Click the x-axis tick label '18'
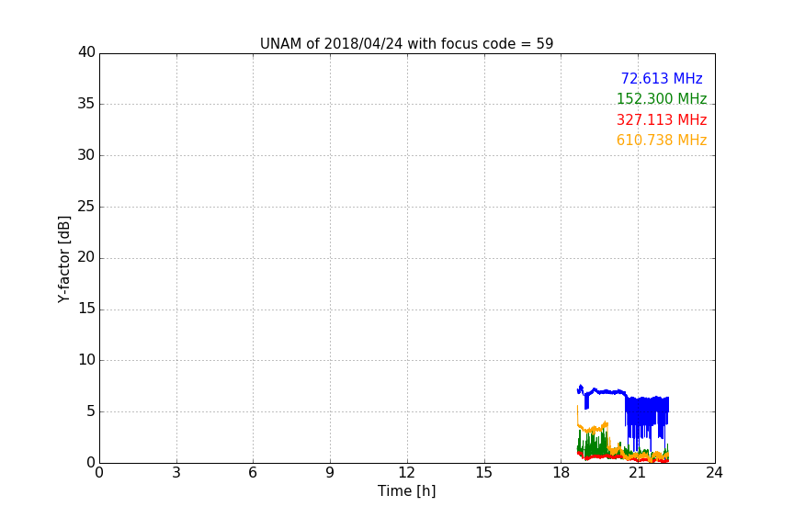Image resolution: width=794 pixels, height=529 pixels. (x=561, y=473)
